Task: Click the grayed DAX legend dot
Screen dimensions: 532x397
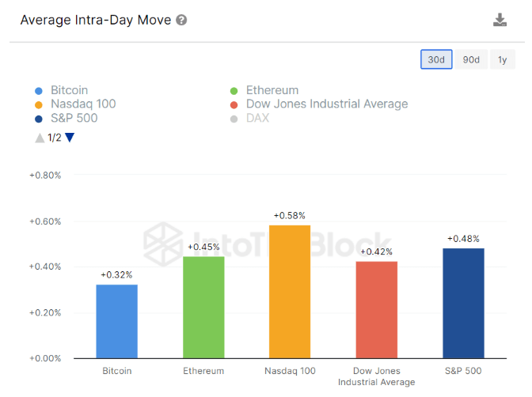Action: coord(234,119)
